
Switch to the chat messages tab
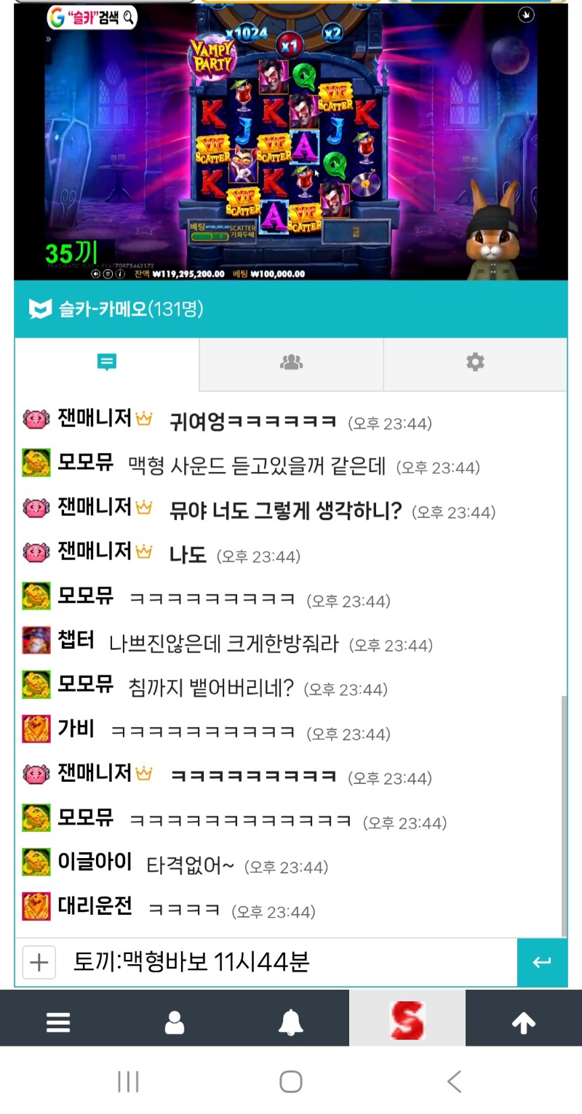107,363
